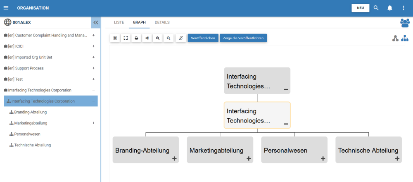Switch to hierarchy tree layout icon
This screenshot has width=413, height=182.
pos(405,38)
